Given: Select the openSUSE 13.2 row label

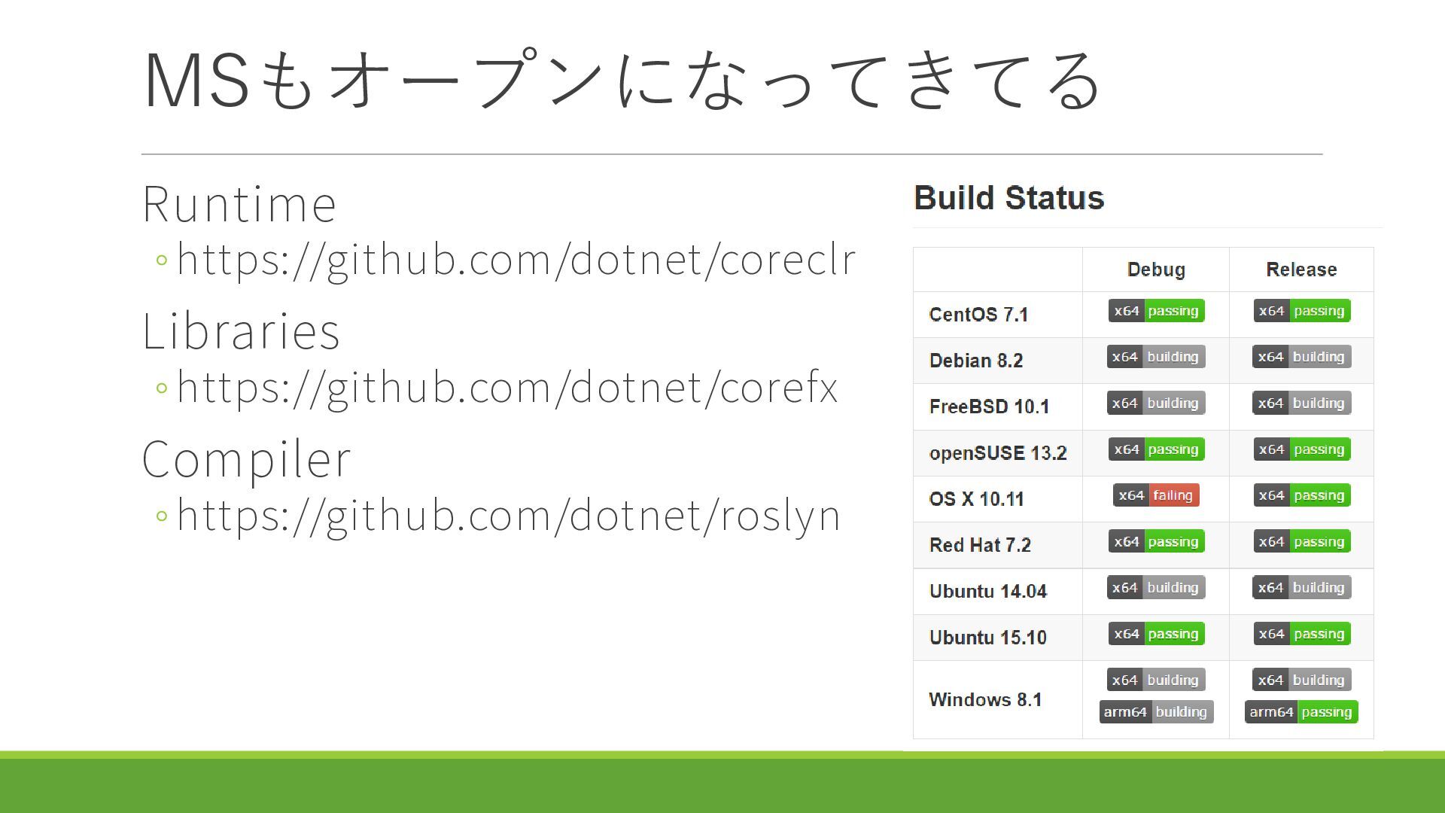Looking at the screenshot, I should (x=998, y=453).
